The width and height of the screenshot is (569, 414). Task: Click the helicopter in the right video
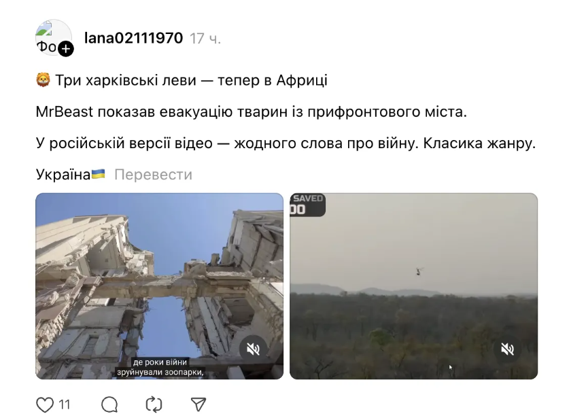tap(419, 271)
